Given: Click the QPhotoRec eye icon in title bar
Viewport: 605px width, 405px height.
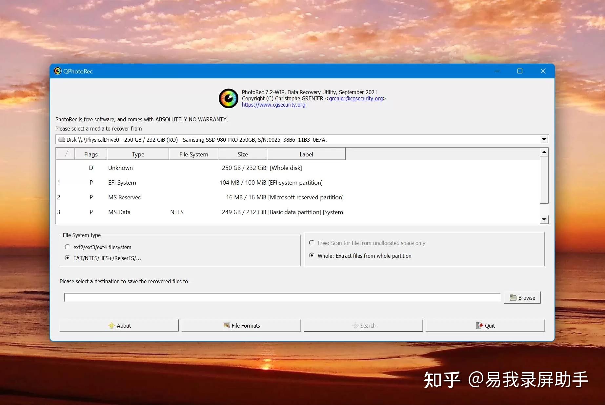Looking at the screenshot, I should tap(58, 71).
